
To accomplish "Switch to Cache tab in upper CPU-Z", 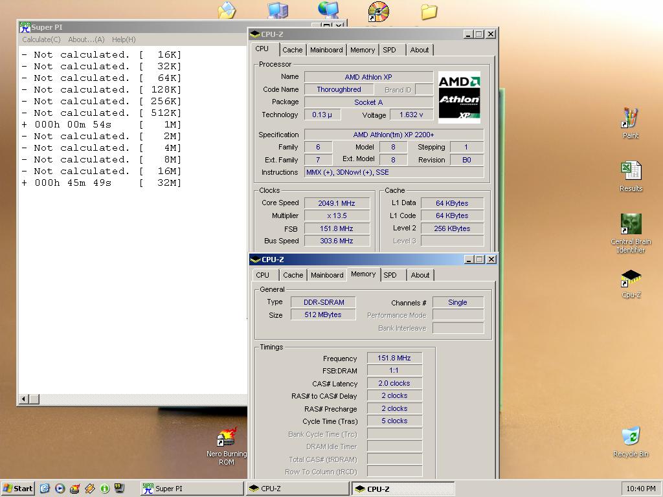I will [293, 50].
